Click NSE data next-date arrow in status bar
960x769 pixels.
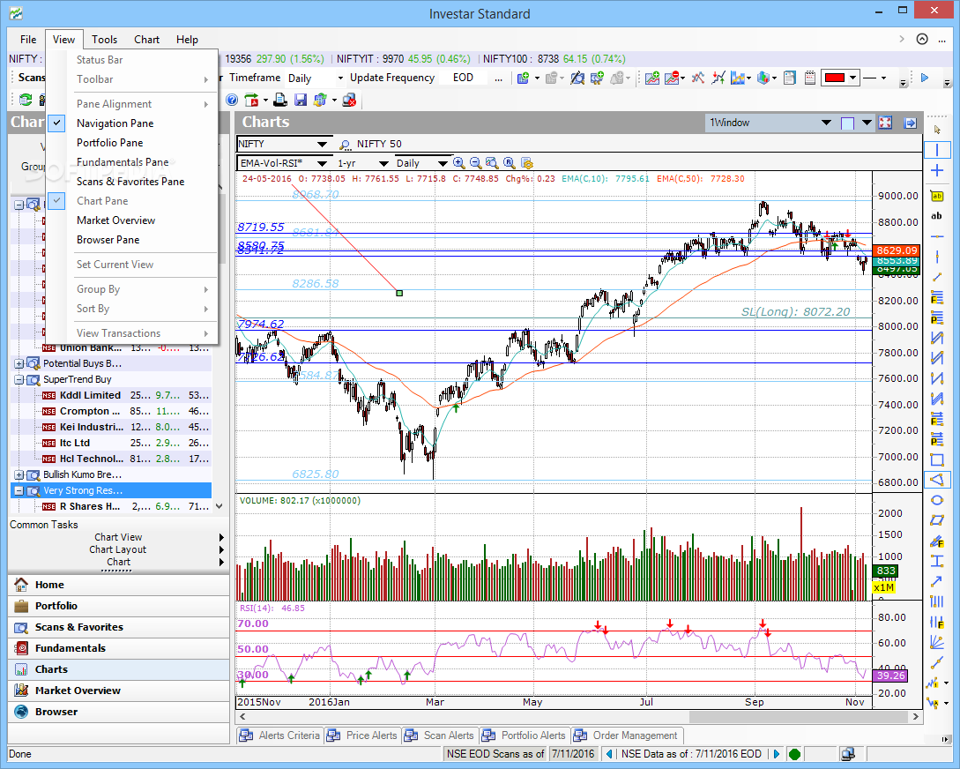click(x=777, y=754)
